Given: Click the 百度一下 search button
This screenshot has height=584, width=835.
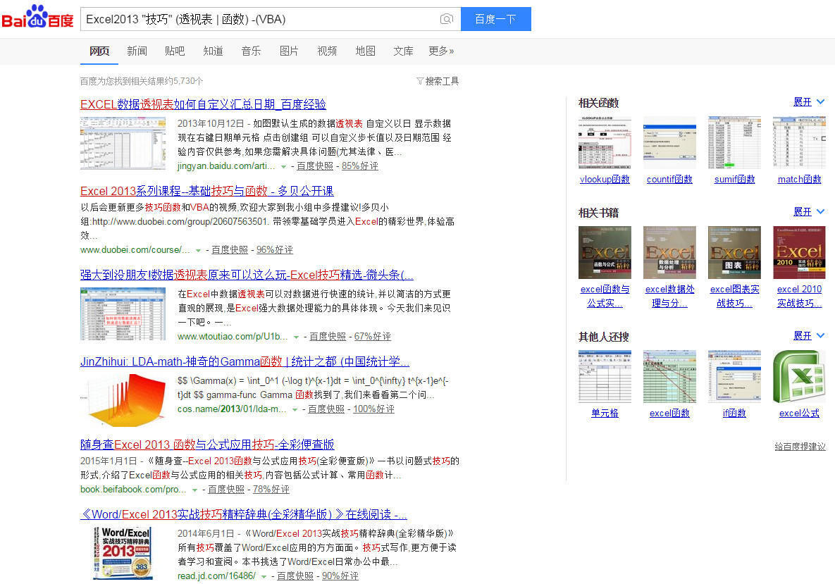Looking at the screenshot, I should 496,19.
